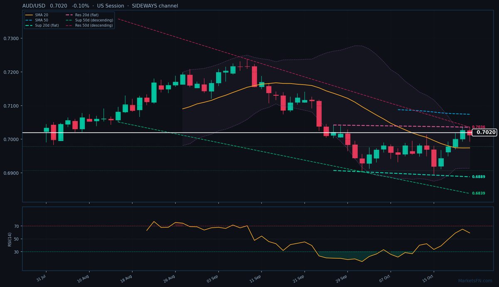499x287 pixels.
Task: Select the Sup 50d (descending) legend entry
Action: pyautogui.click(x=89, y=20)
